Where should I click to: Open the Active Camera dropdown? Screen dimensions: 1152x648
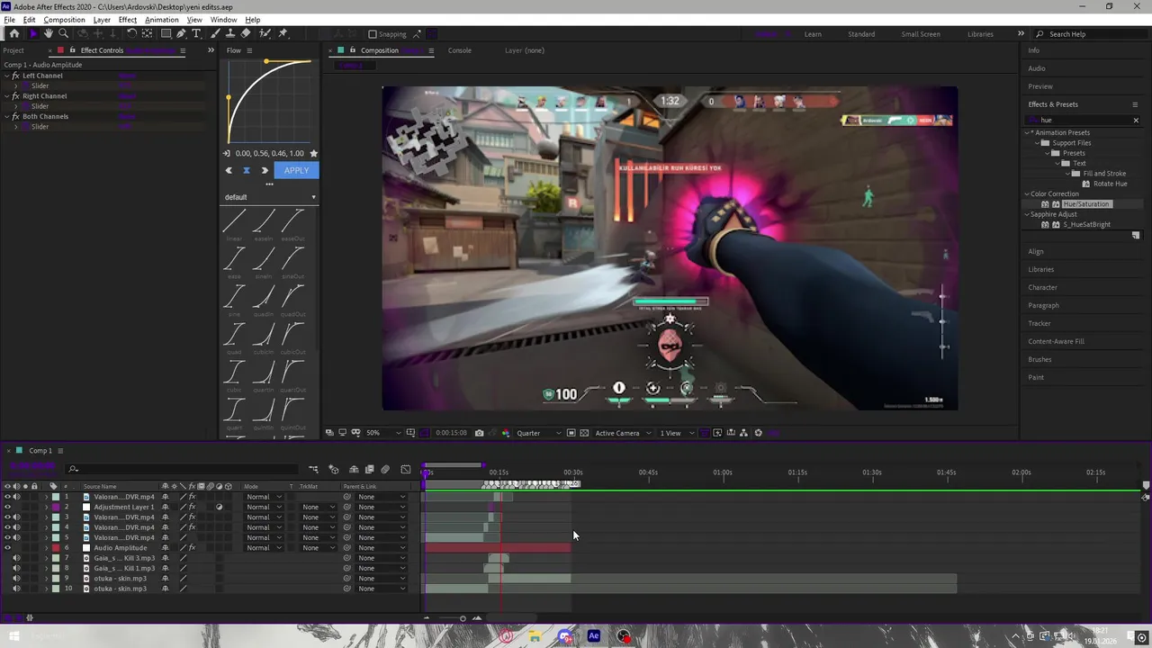tap(623, 433)
